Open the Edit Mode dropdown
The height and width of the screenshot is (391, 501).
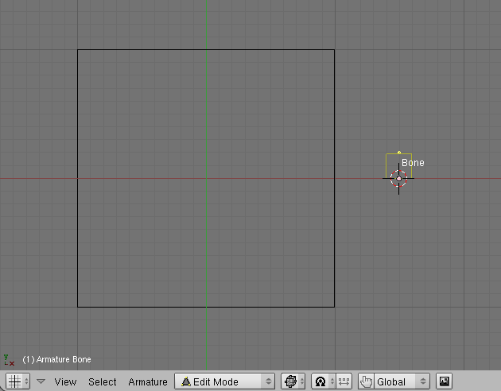coord(224,381)
